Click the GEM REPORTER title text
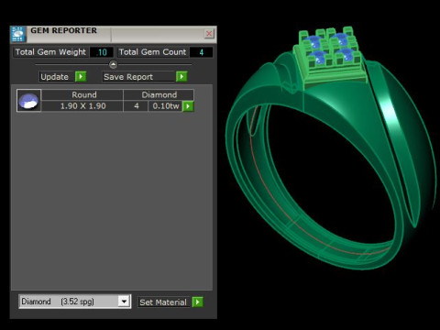This screenshot has width=440, height=330. (63, 30)
